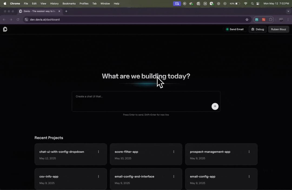
Task: Click the Davia logo in the header
Action: coord(5,29)
